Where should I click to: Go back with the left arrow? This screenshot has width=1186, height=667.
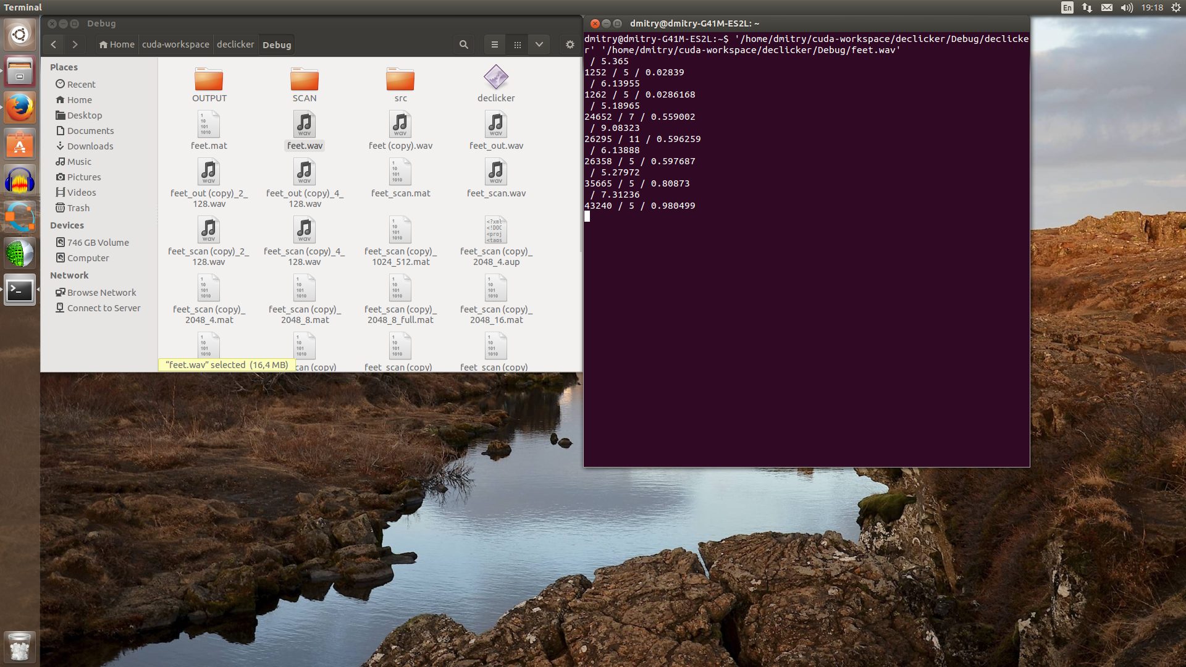54,44
